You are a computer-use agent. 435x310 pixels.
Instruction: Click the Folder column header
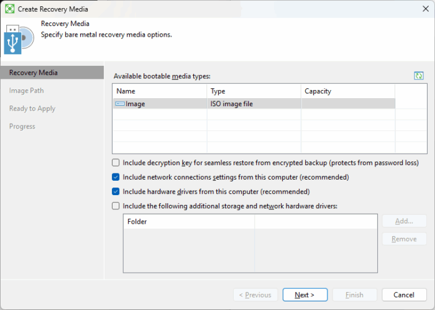click(189, 222)
